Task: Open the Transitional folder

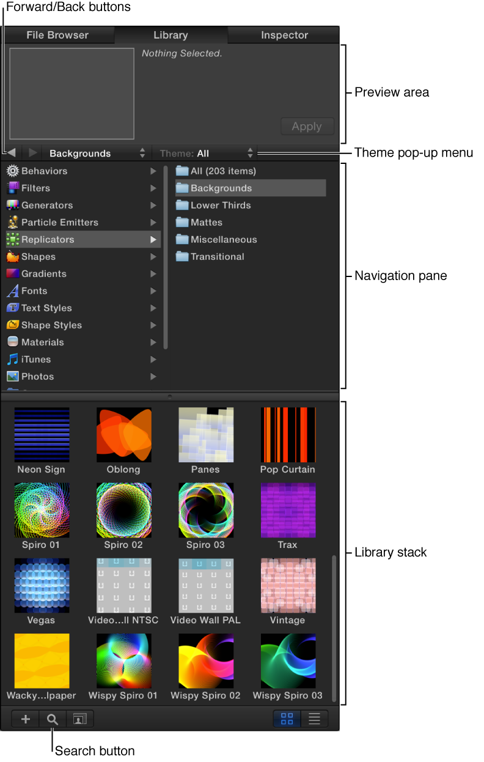Action: [x=251, y=257]
